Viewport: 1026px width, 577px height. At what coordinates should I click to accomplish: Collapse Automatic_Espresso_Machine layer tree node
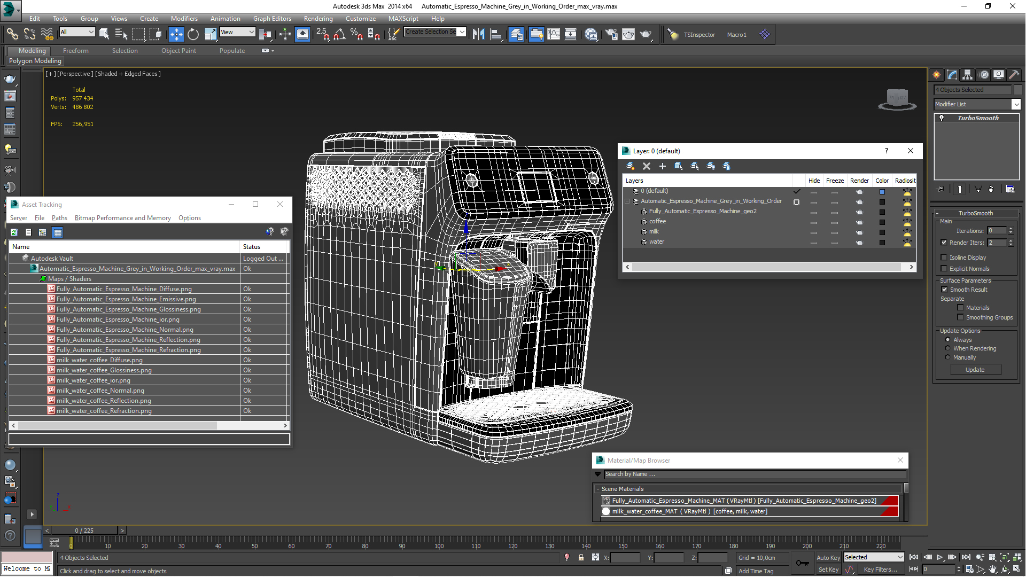click(x=627, y=201)
